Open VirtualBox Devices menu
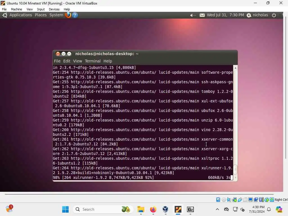The image size is (288, 216). pyautogui.click(x=54, y=9)
